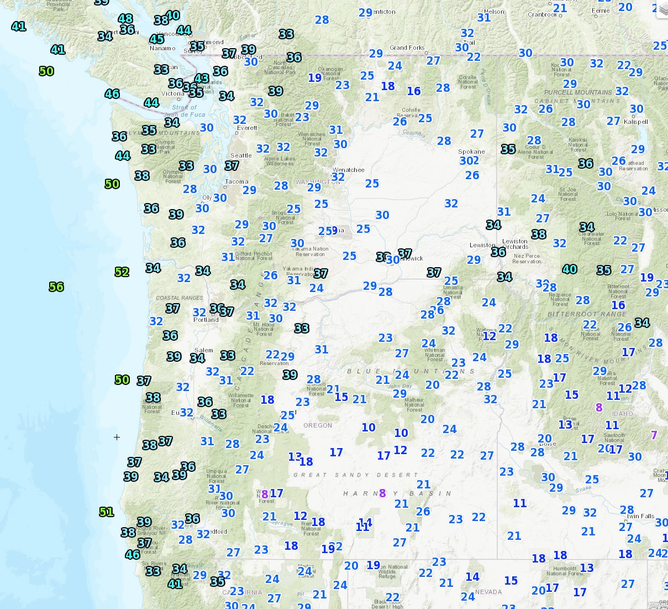Click the St. Joe National Forest label

coord(568,194)
